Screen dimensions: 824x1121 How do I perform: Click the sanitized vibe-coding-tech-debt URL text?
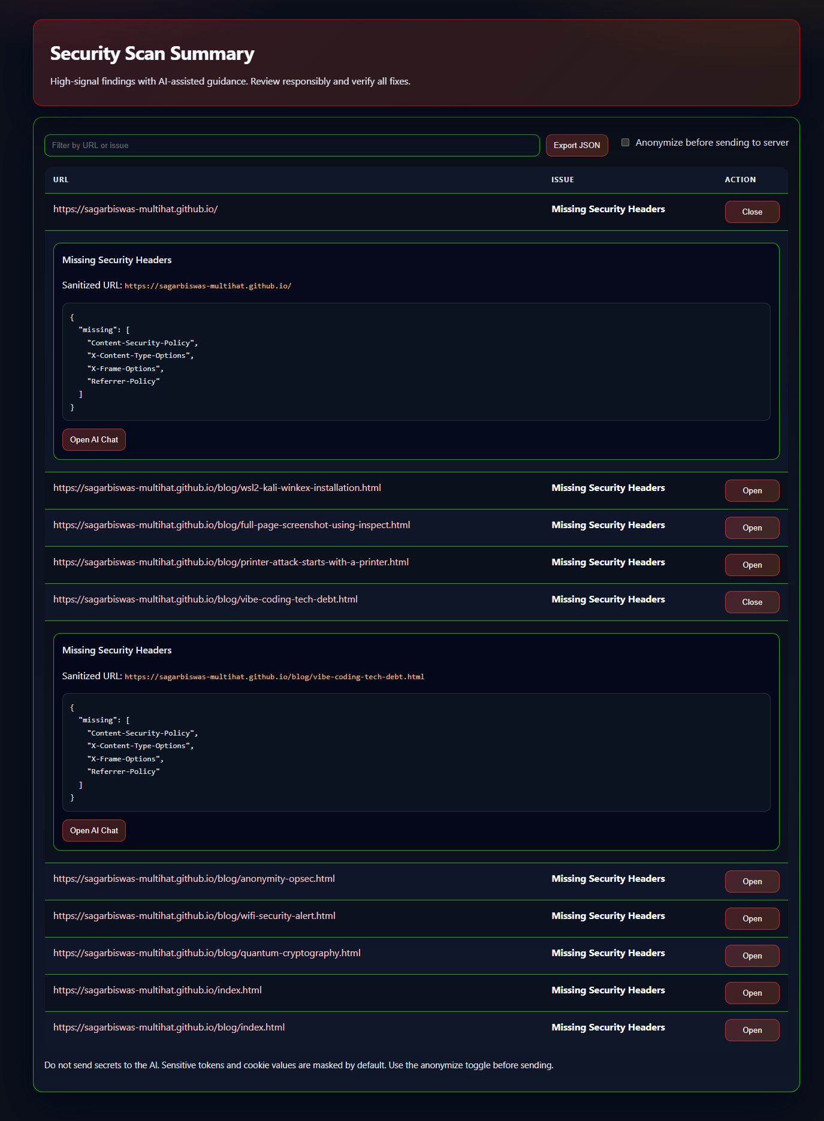pos(274,677)
